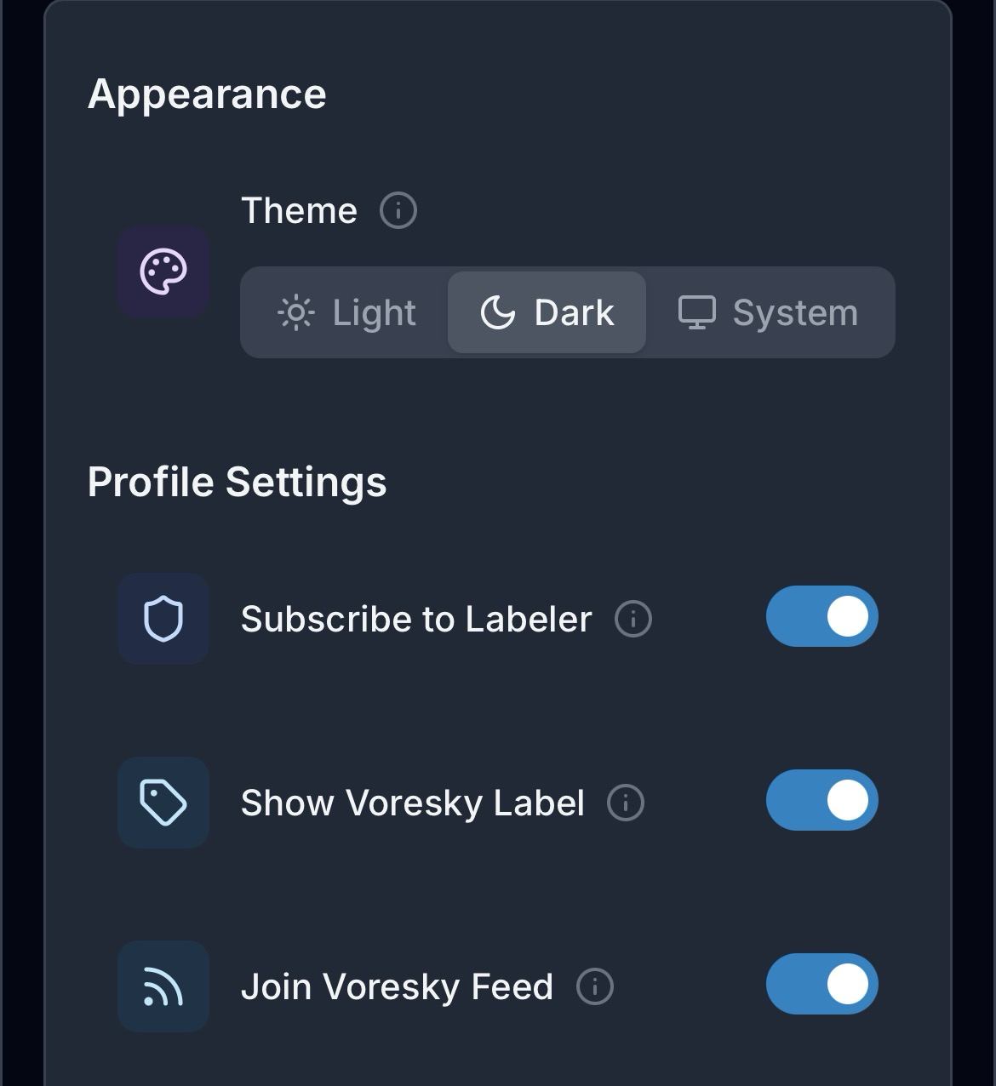
Task: Click the Show Voresky Label text
Action: [x=413, y=803]
